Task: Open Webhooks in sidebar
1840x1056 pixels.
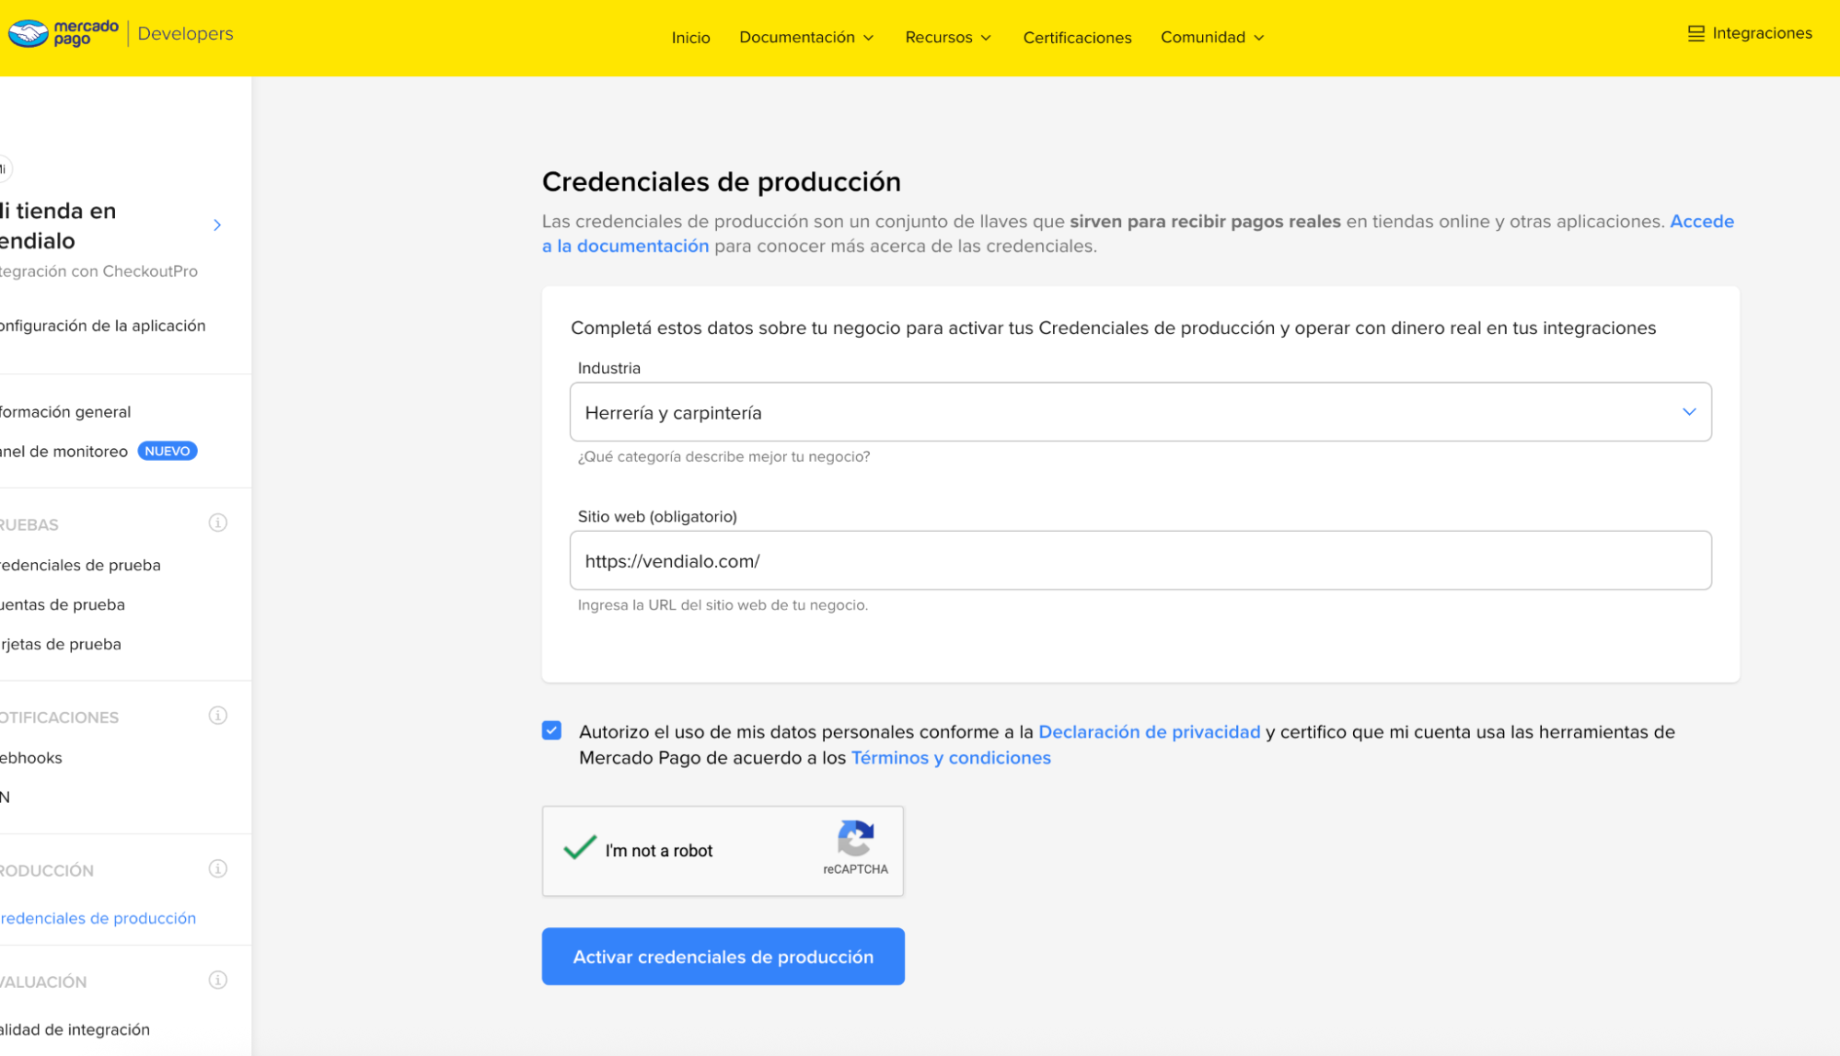Action: coord(31,758)
